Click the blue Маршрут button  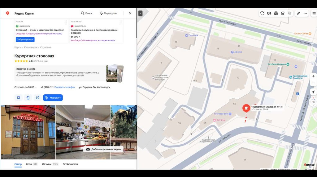(x=53, y=98)
